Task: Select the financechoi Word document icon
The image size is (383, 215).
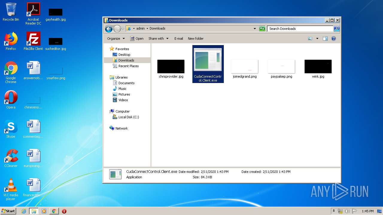Action: coord(33,188)
